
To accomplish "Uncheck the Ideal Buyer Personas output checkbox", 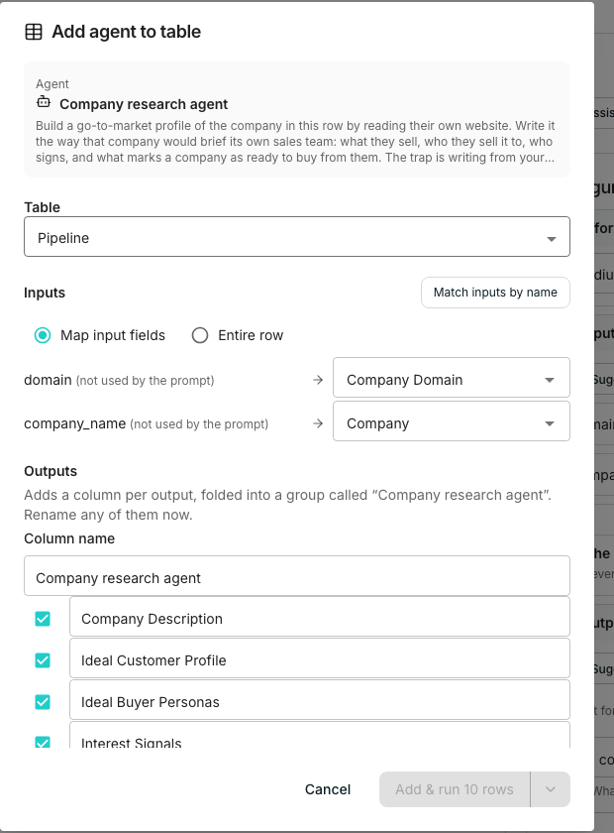I will (x=43, y=702).
